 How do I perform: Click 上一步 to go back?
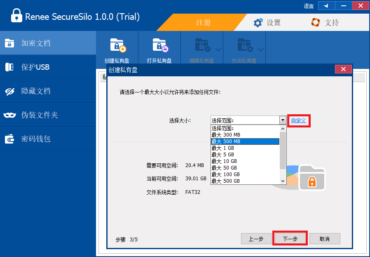tap(256, 239)
